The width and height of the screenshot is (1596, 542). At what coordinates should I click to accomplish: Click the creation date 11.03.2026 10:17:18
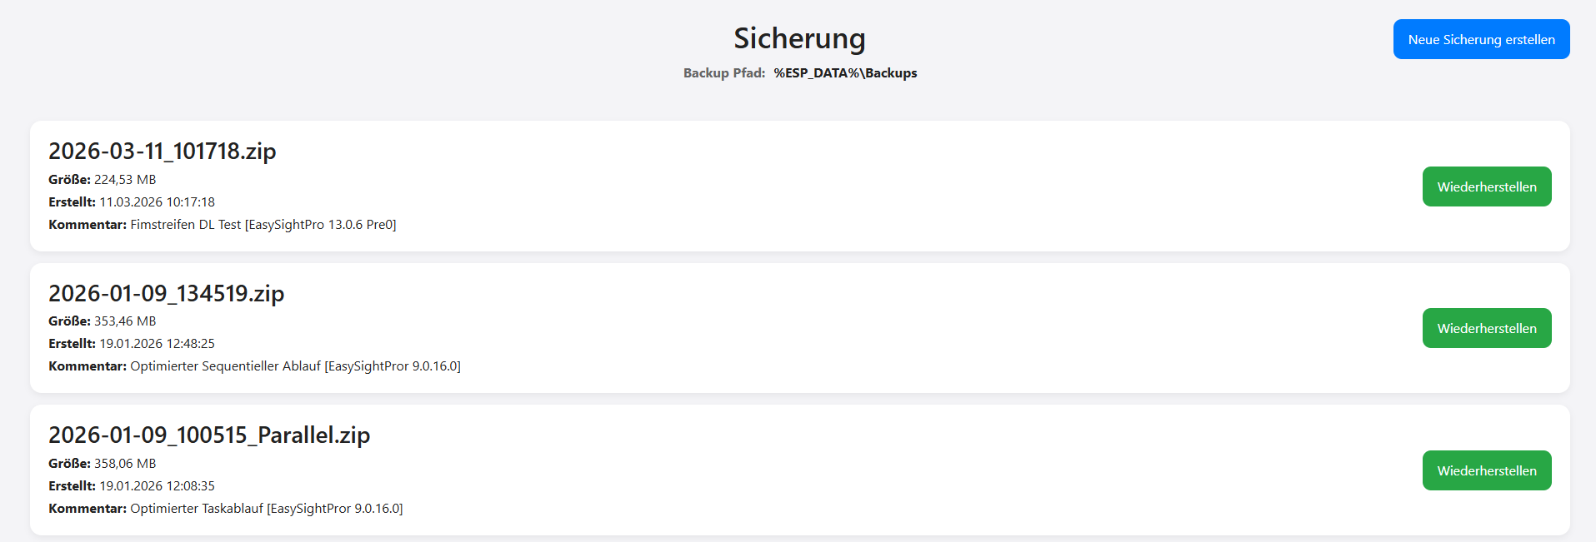tap(157, 202)
